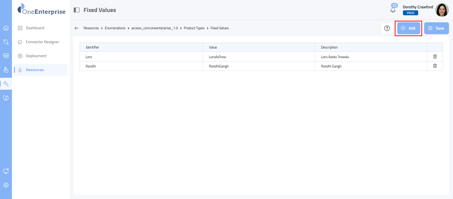Click the home icon in left rail
The image size is (453, 199).
coord(6,28)
